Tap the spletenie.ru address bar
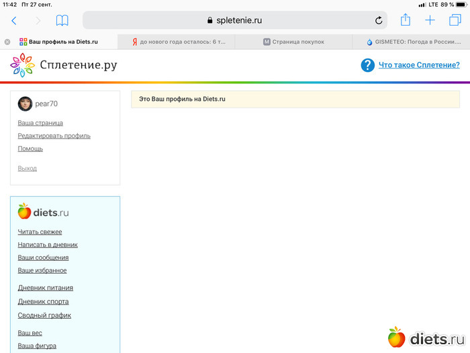 coord(235,21)
